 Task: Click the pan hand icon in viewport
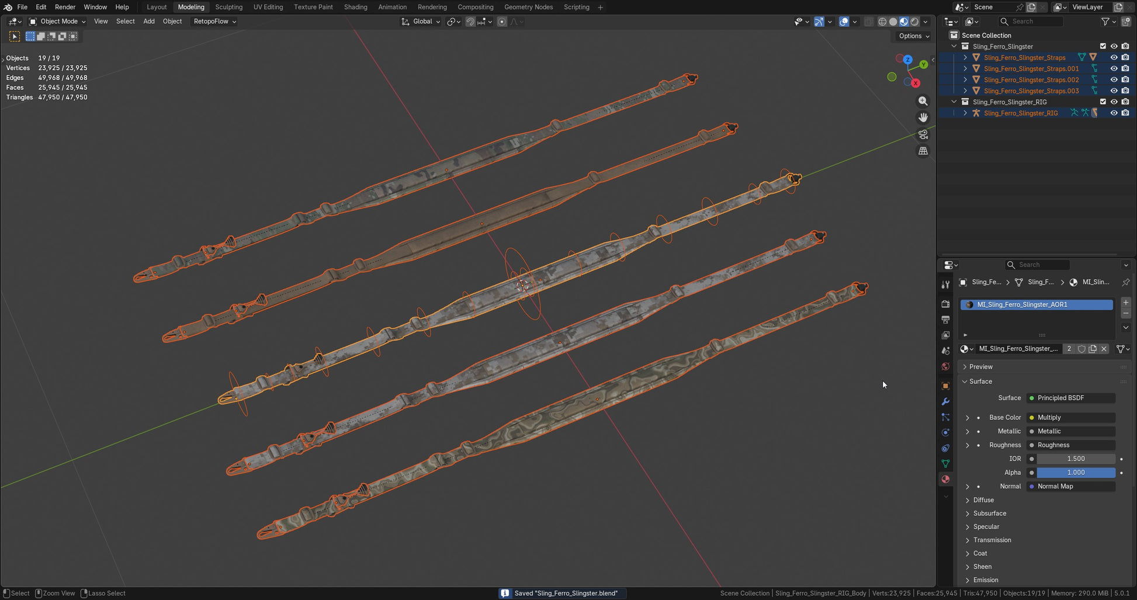point(923,117)
